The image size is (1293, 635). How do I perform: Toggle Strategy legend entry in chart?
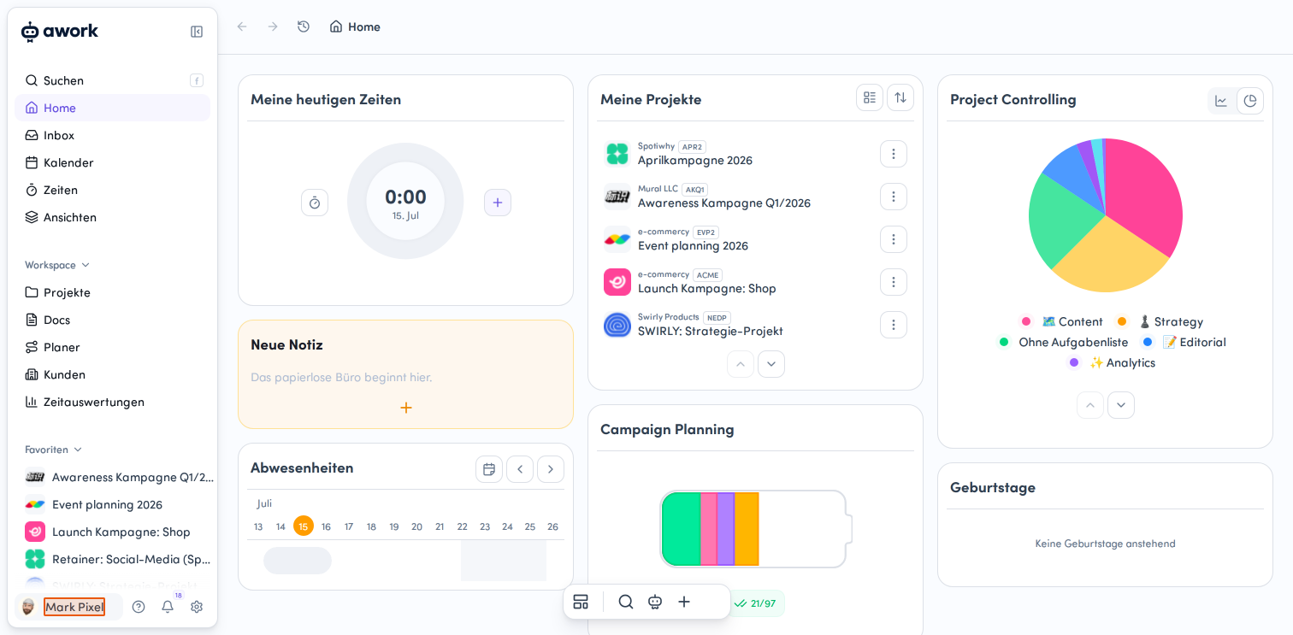1160,321
